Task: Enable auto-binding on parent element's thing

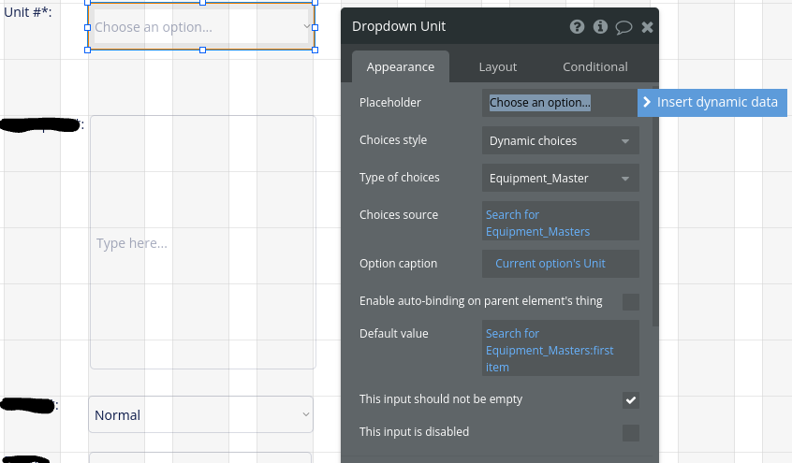Action: (631, 301)
